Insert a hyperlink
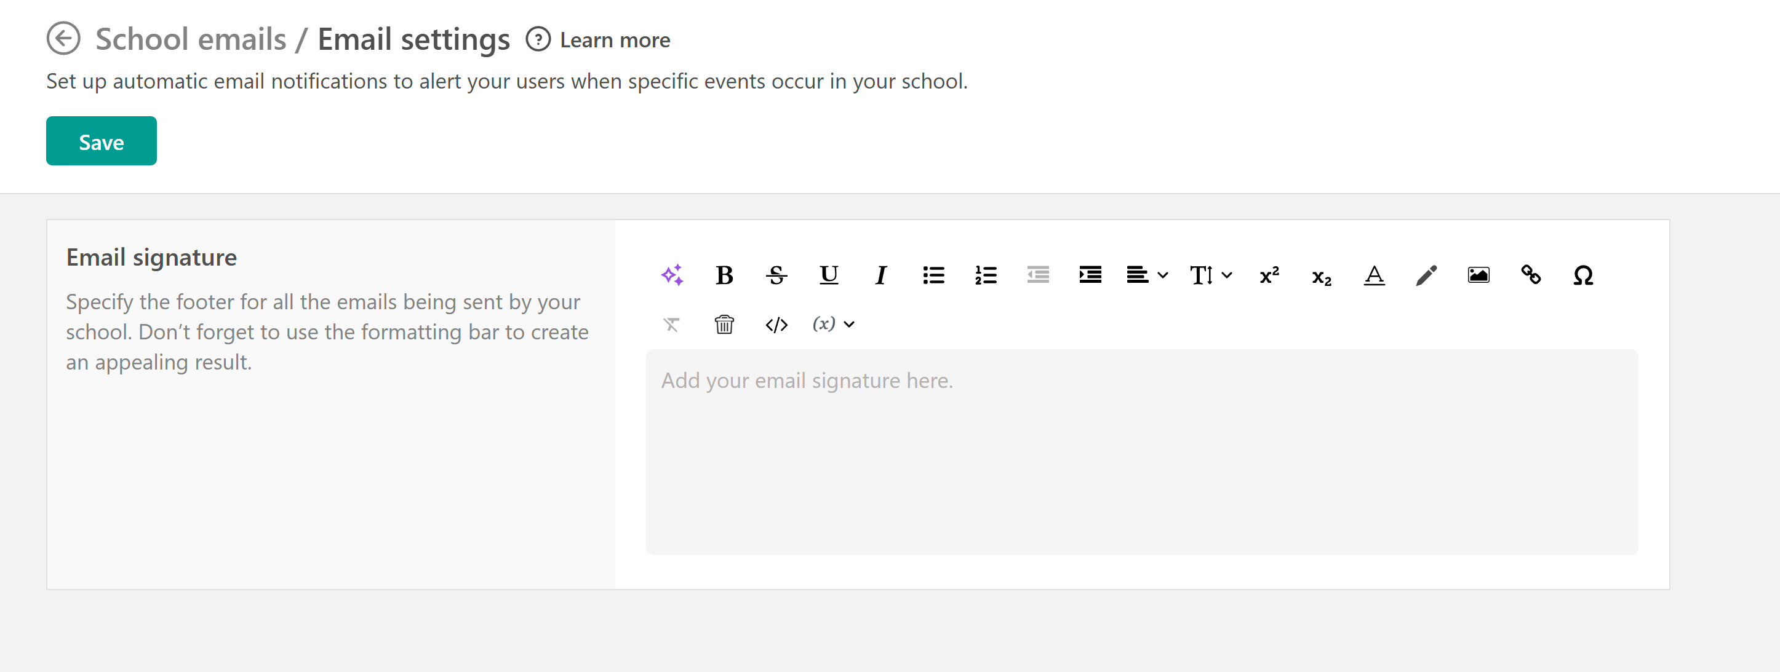This screenshot has width=1780, height=672. click(1531, 275)
